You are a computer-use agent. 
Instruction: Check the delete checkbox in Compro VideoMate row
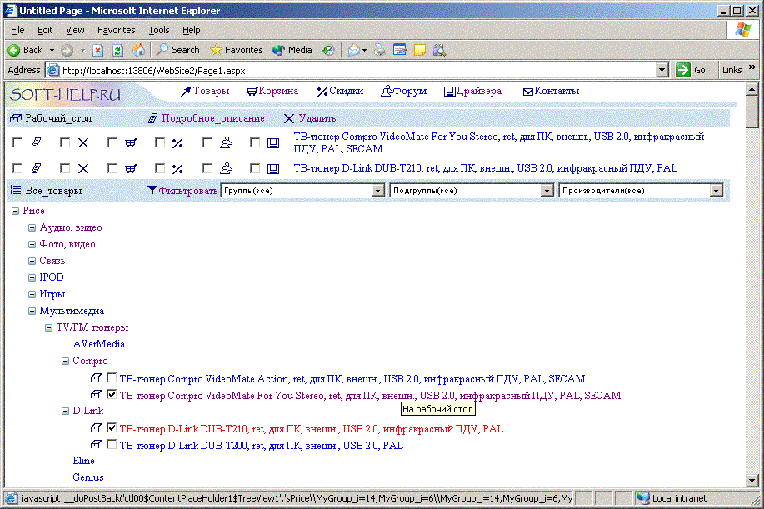click(x=65, y=142)
